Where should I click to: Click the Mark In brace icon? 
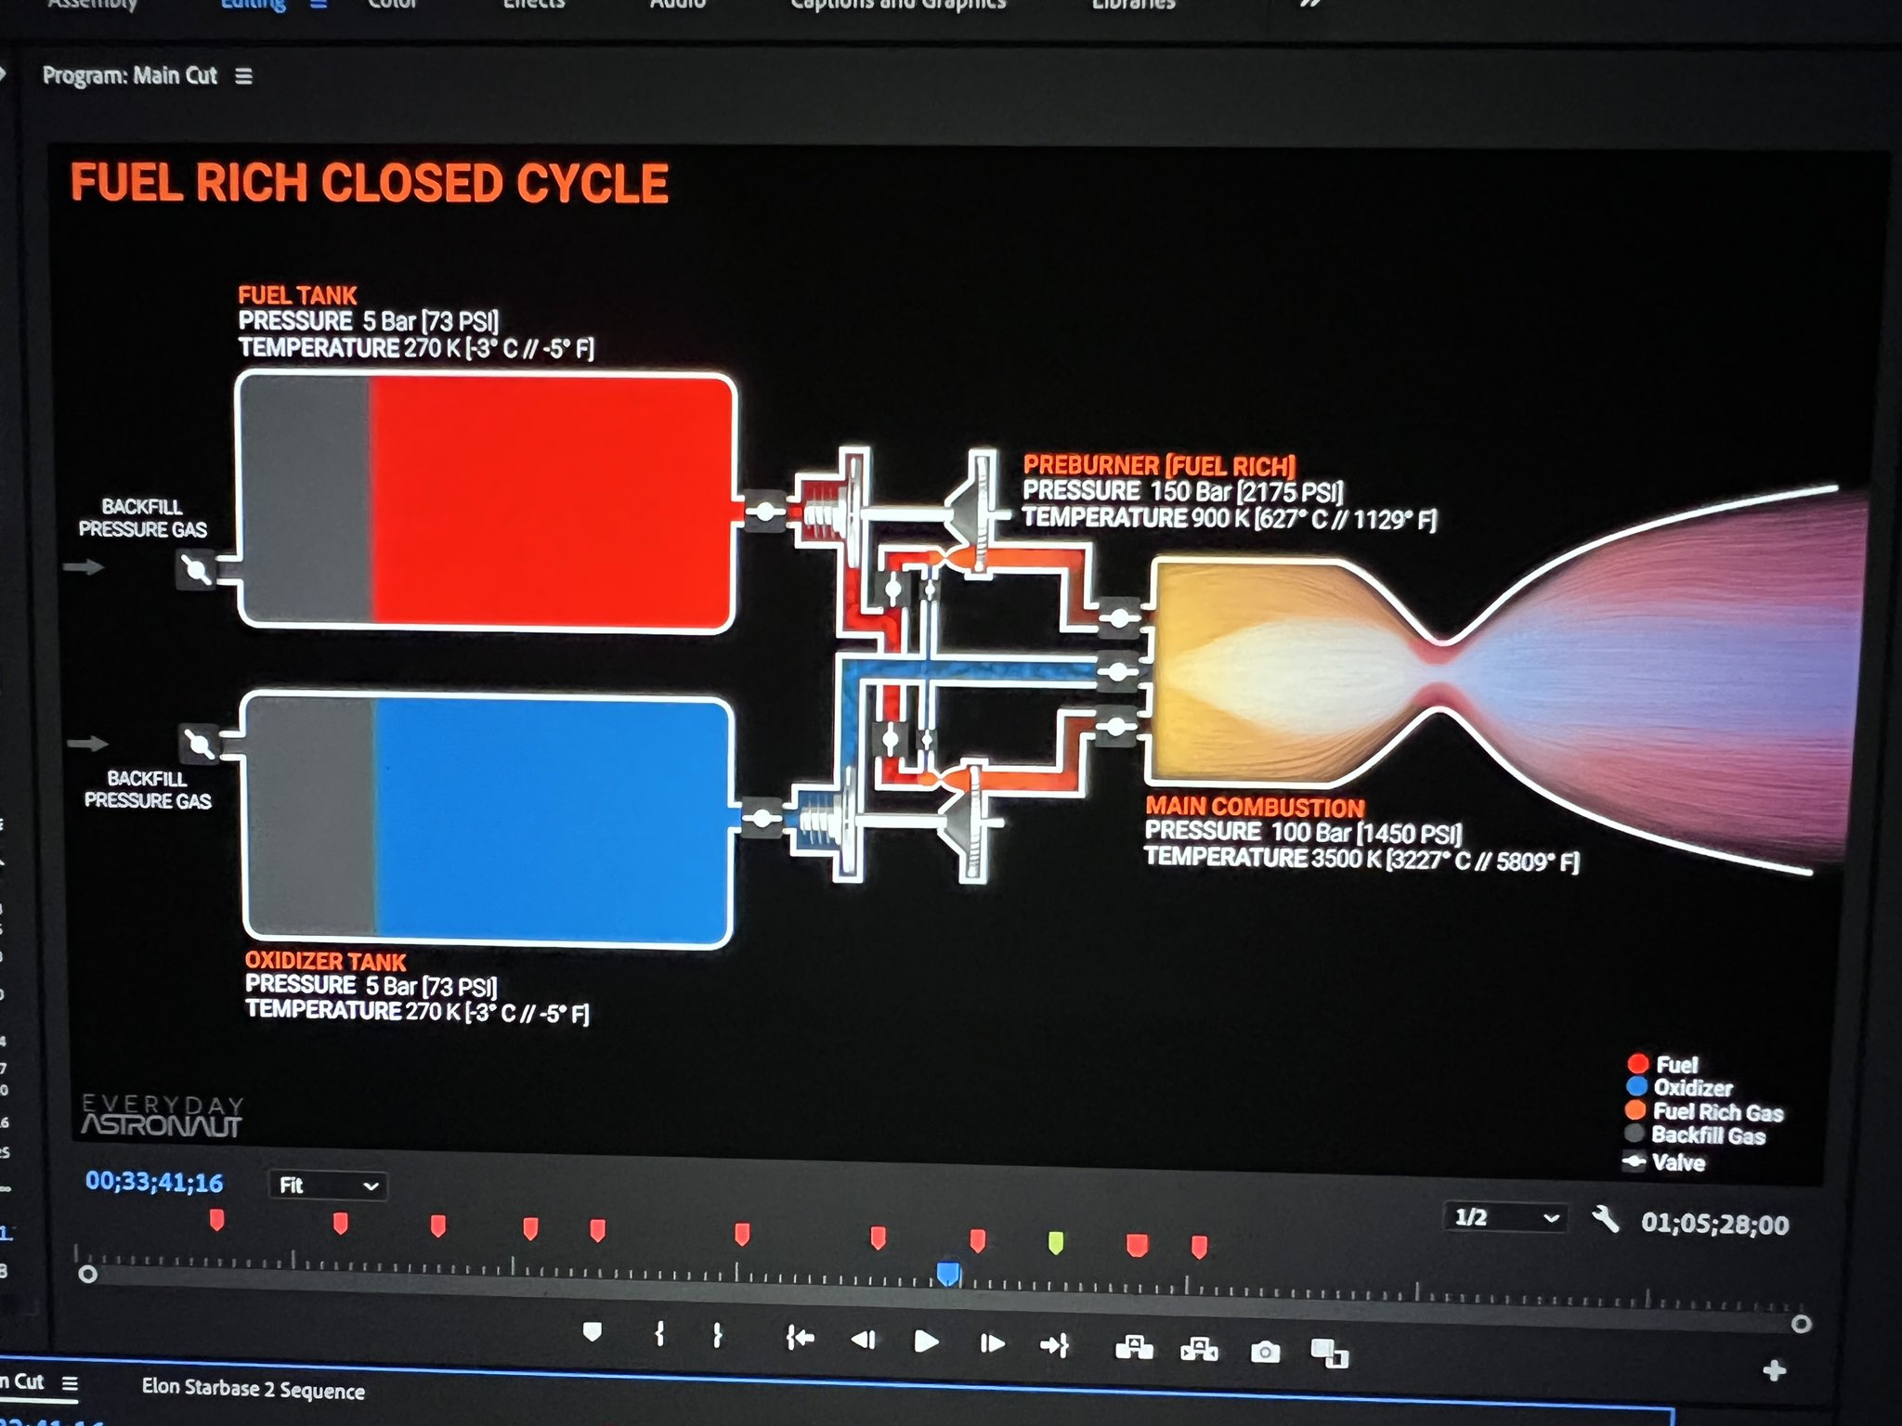pos(658,1334)
